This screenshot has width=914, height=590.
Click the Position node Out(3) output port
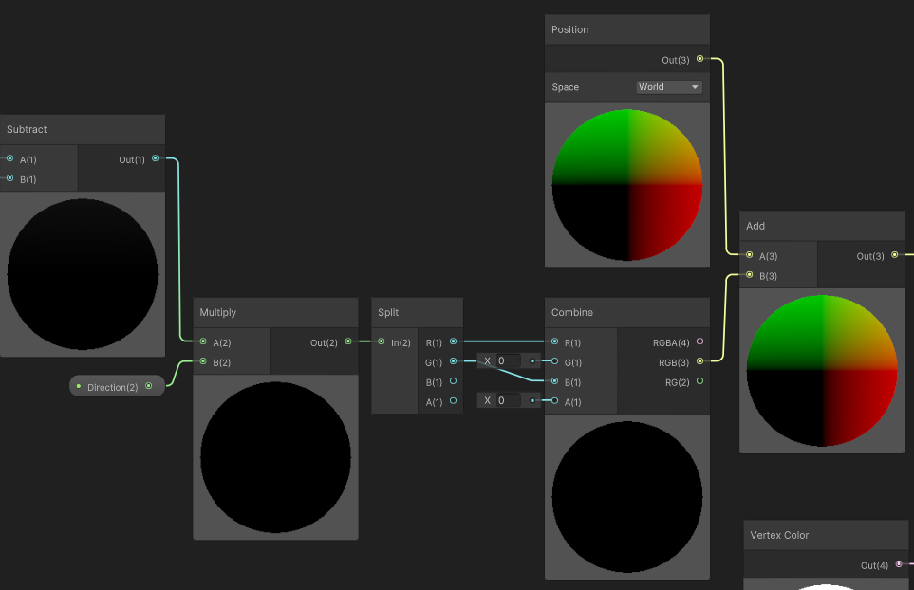(x=700, y=59)
